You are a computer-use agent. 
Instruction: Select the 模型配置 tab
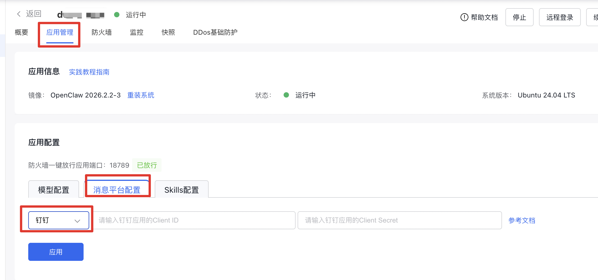click(54, 190)
